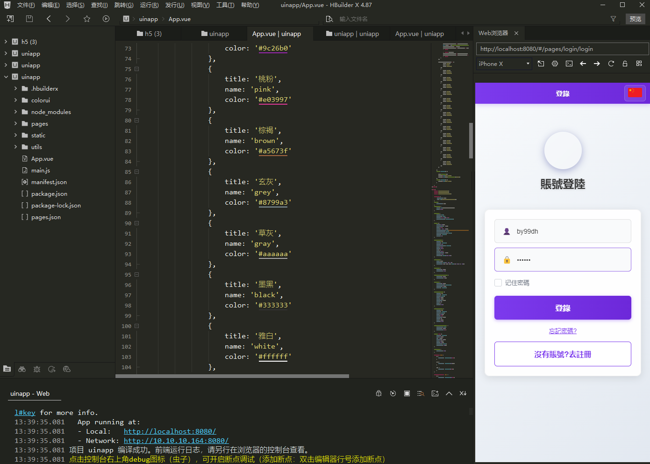Click the 忘記密碼? link
This screenshot has height=464, width=650.
[563, 331]
